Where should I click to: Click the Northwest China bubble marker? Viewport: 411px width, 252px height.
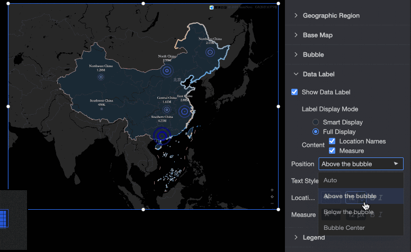tap(101, 77)
